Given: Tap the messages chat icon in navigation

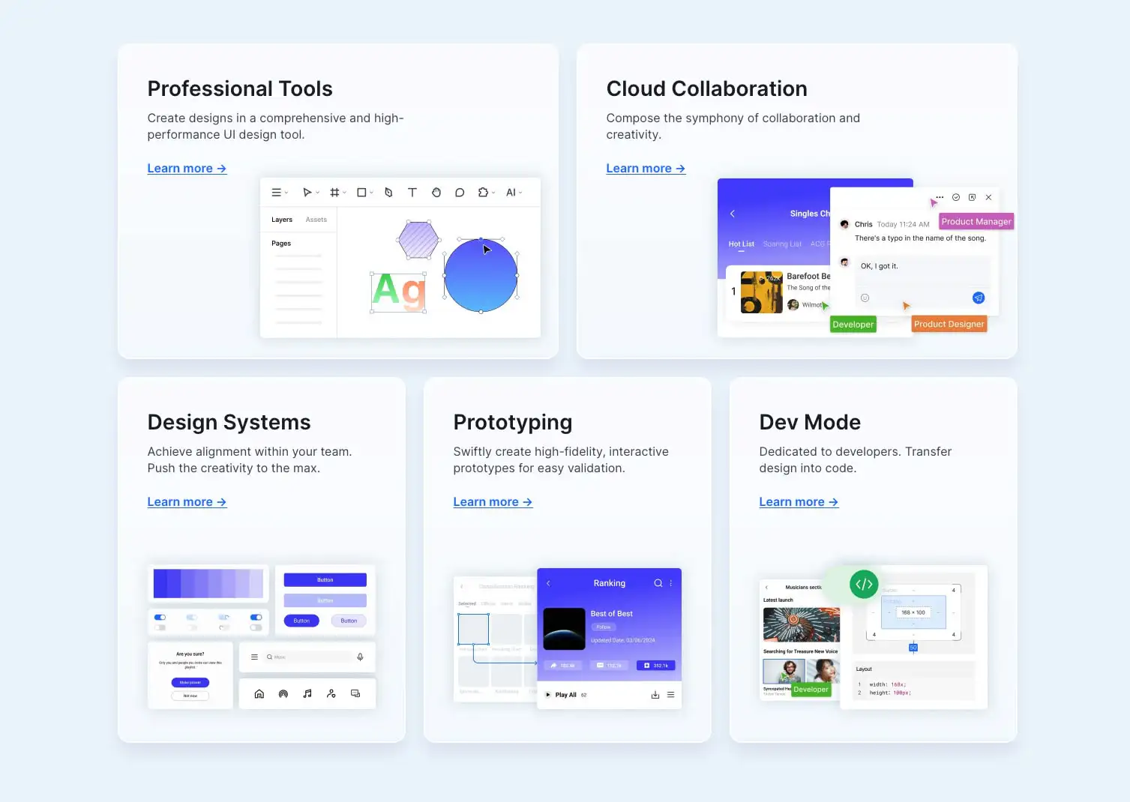Looking at the screenshot, I should [355, 694].
